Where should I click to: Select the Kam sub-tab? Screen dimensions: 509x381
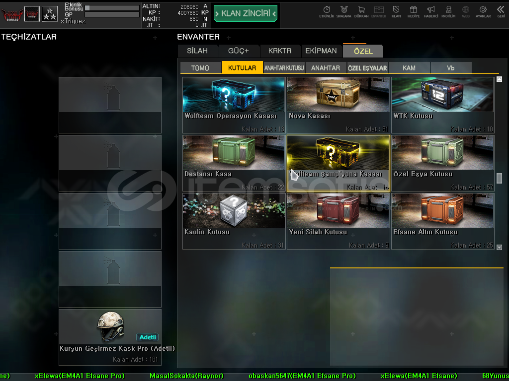[409, 67]
